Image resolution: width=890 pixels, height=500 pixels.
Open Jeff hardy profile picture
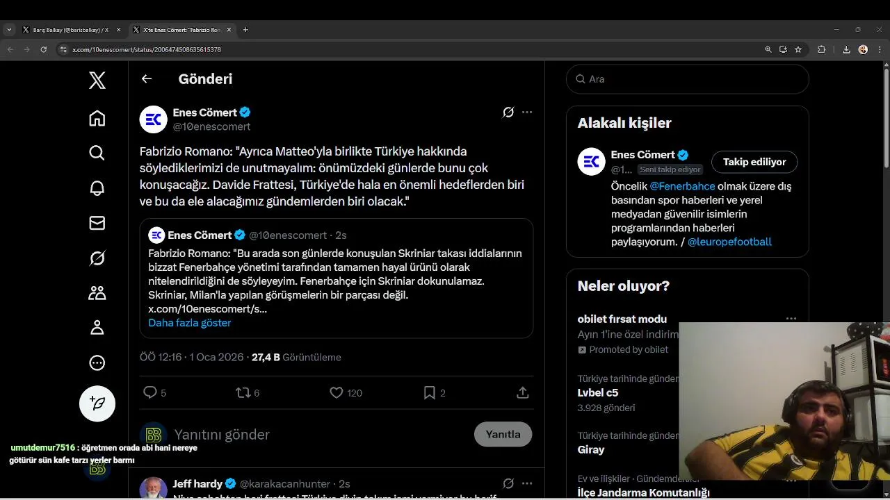(x=154, y=487)
